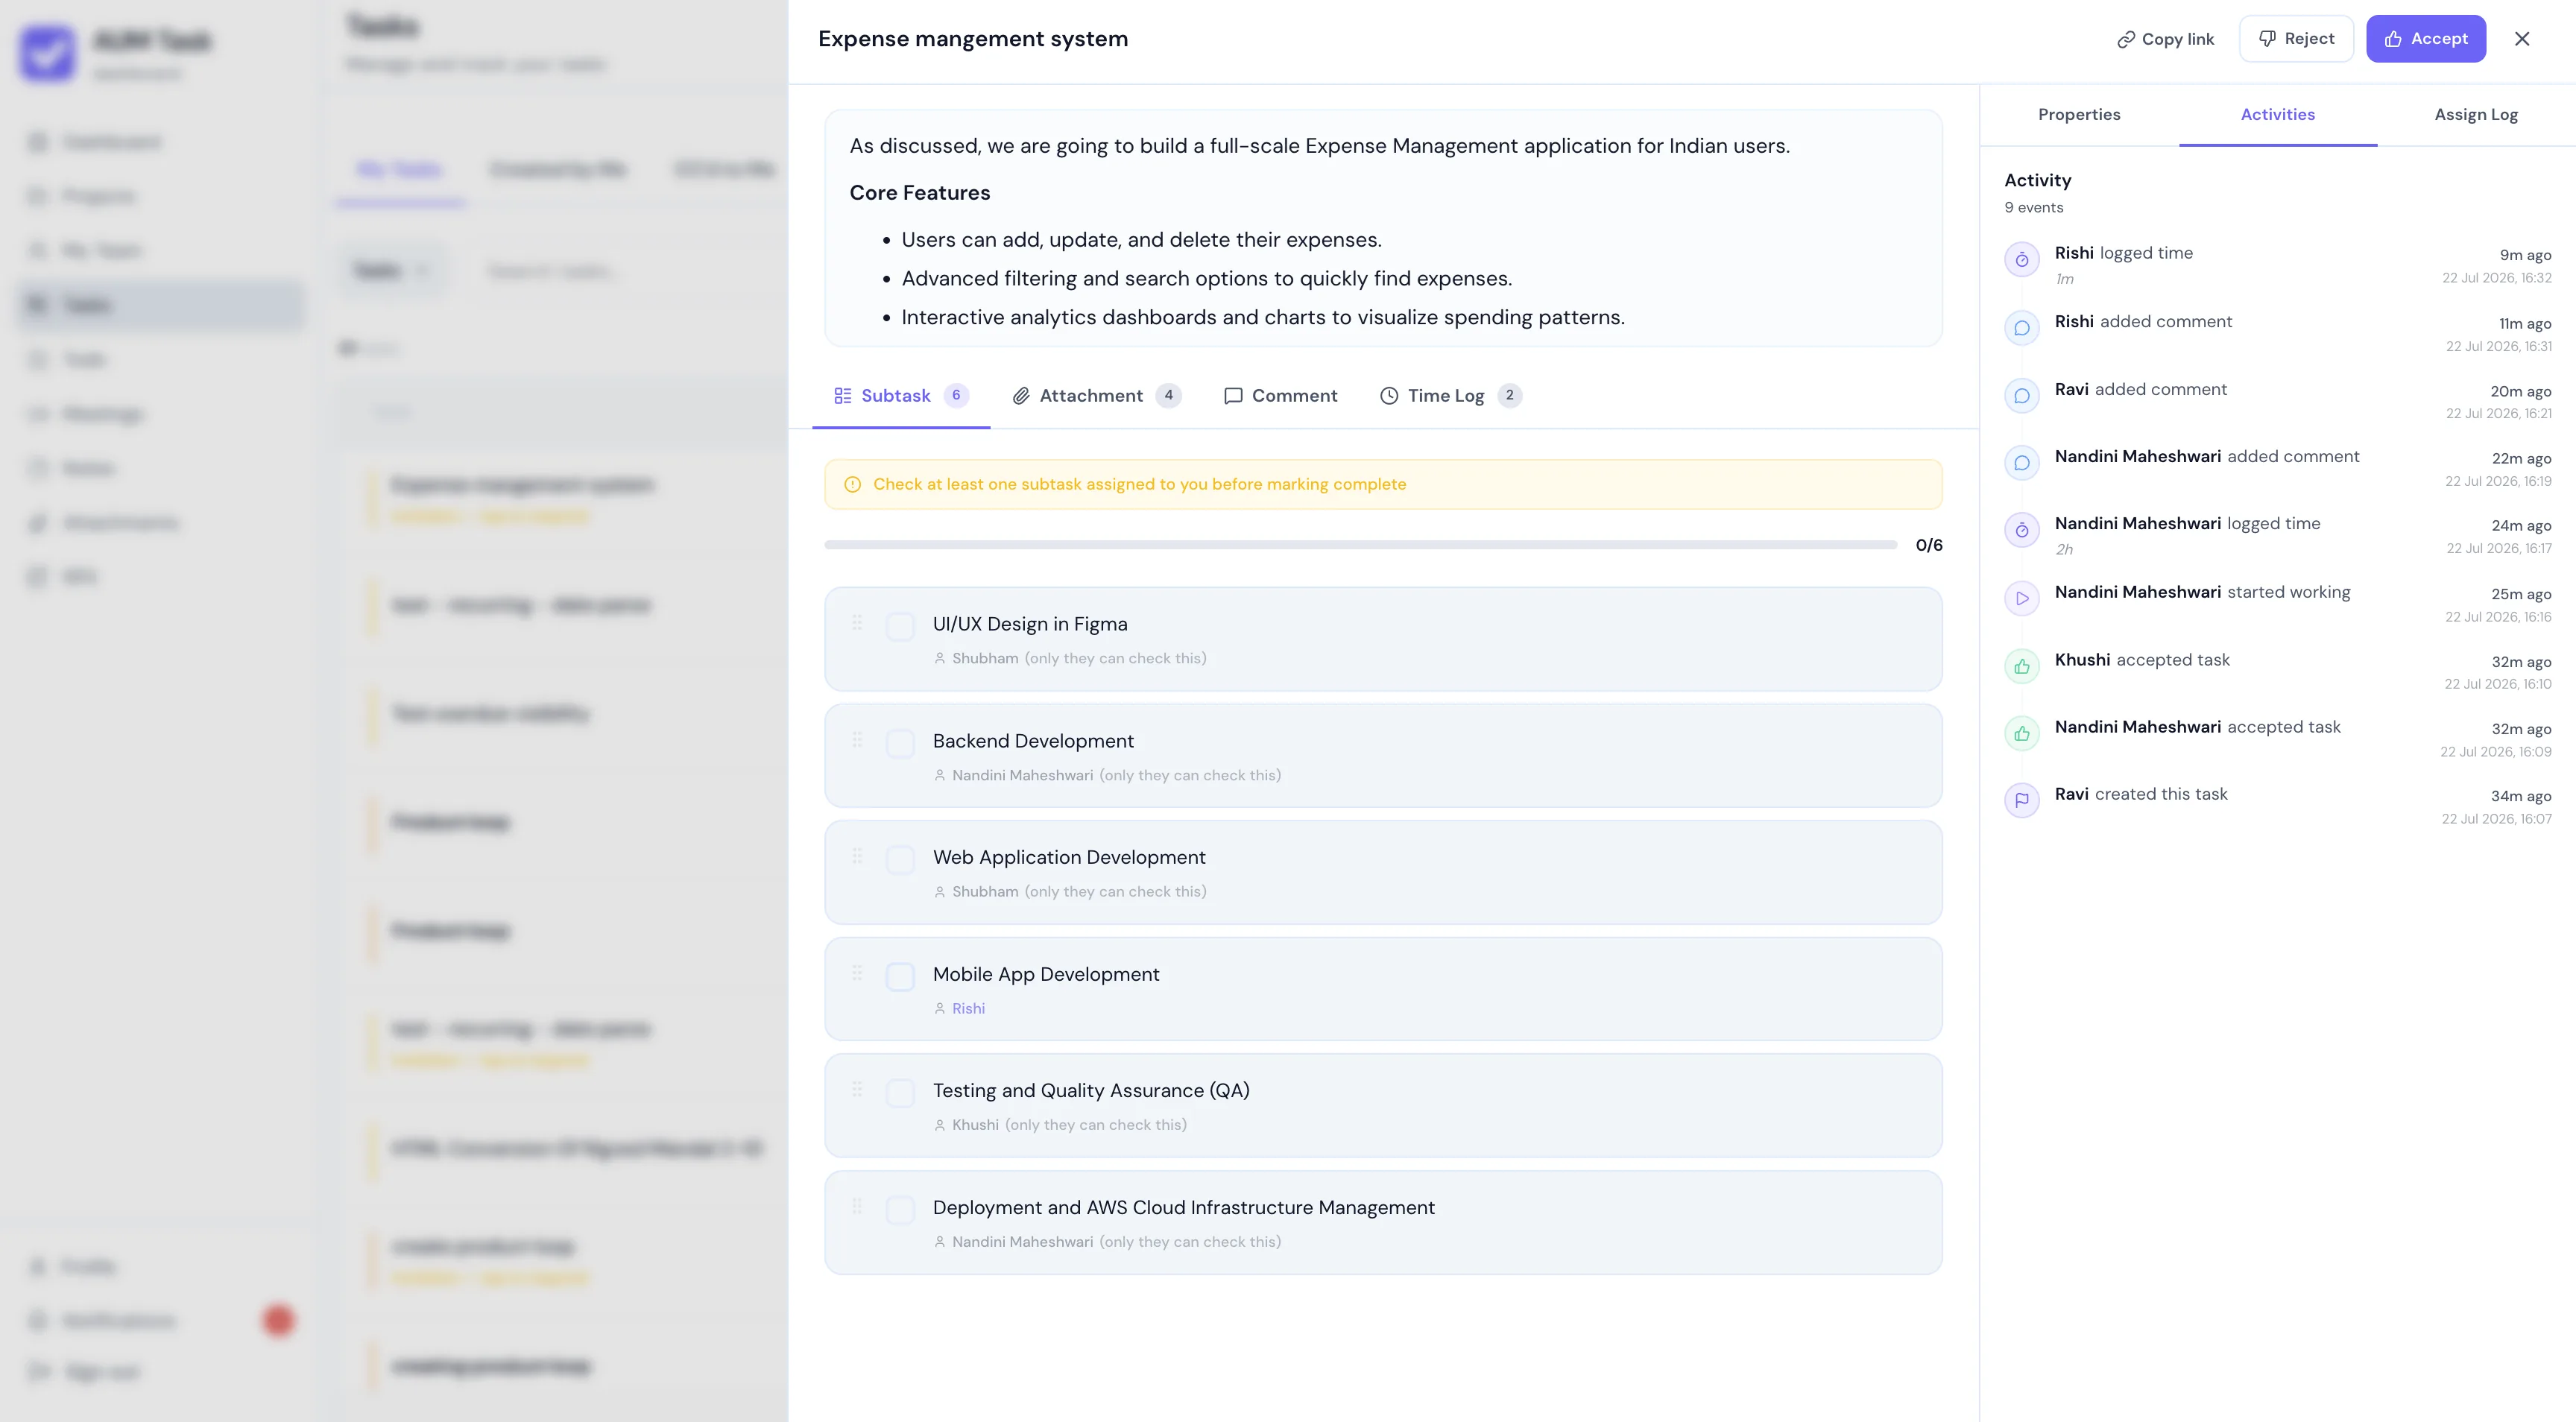
Task: Check the UI/UX Design in Figma subtask
Action: pos(900,627)
